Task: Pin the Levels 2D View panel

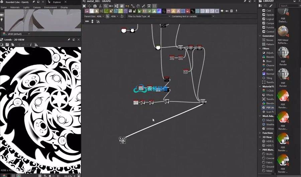Action: (x=69, y=40)
